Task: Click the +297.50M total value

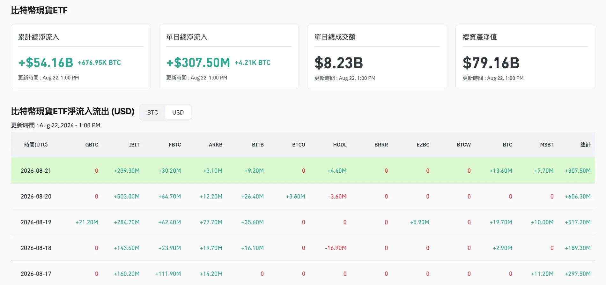Action: [x=578, y=274]
